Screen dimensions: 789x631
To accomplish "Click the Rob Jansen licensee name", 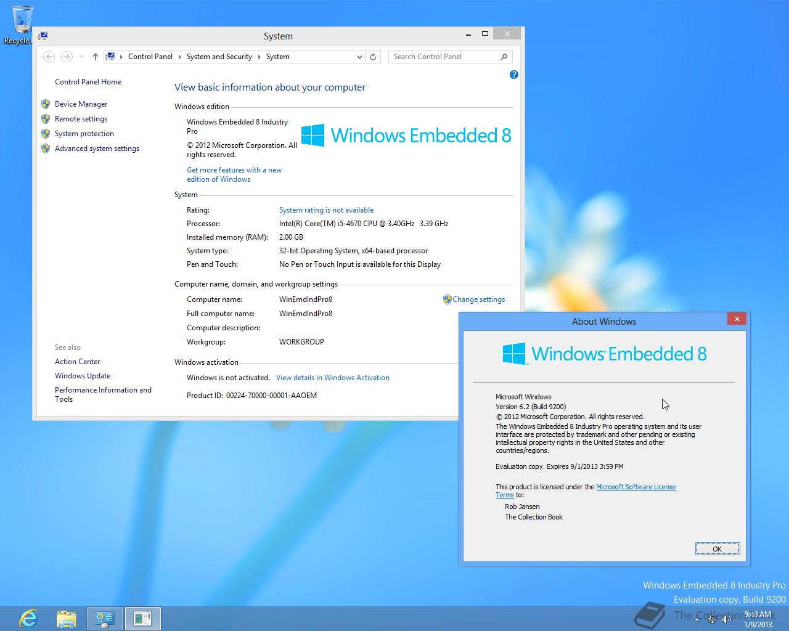I will [x=522, y=507].
